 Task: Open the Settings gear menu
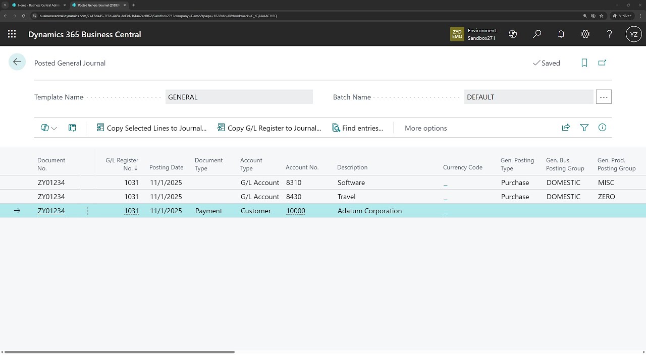(x=585, y=34)
